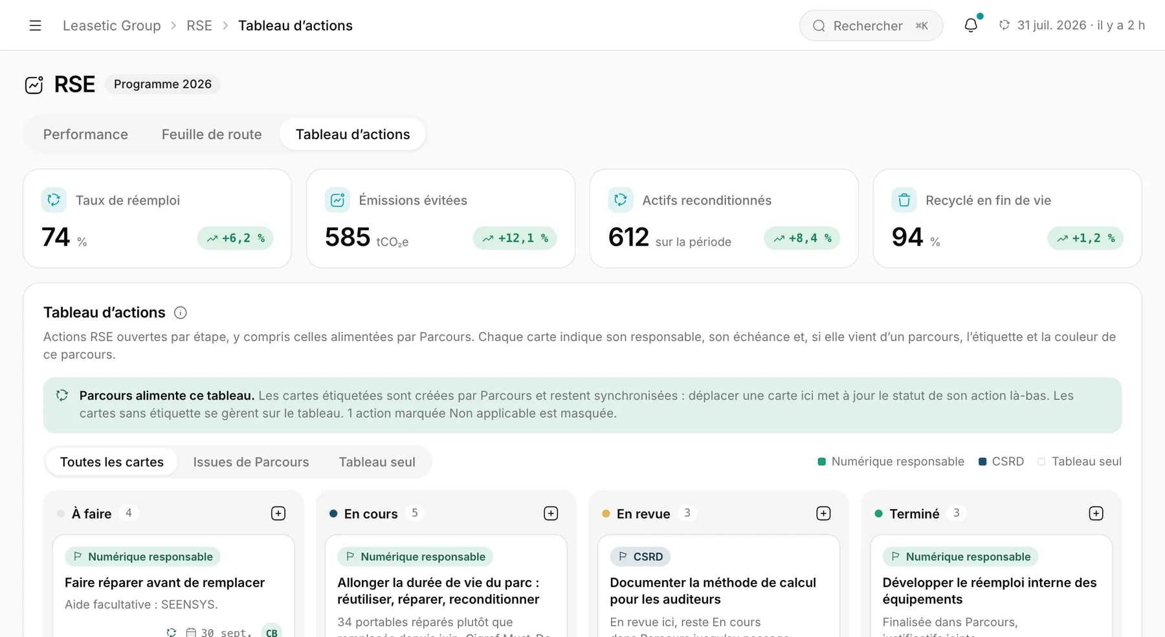Click the Émissions évitées card icon
Screen dimensions: 1165x637
[x=337, y=200]
